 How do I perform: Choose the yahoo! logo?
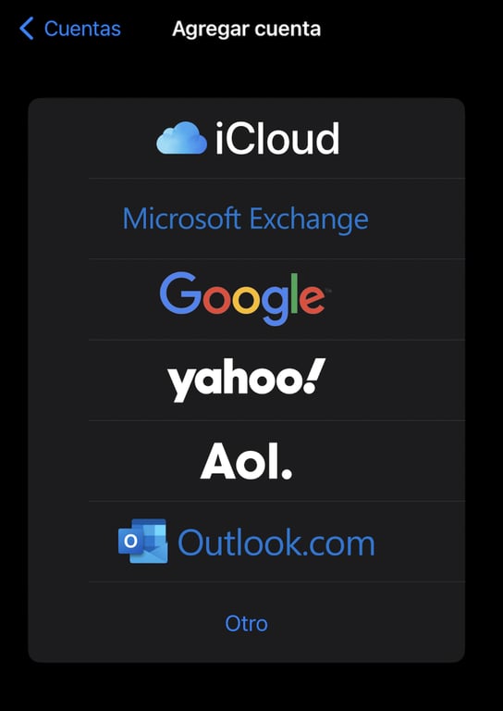(x=247, y=380)
